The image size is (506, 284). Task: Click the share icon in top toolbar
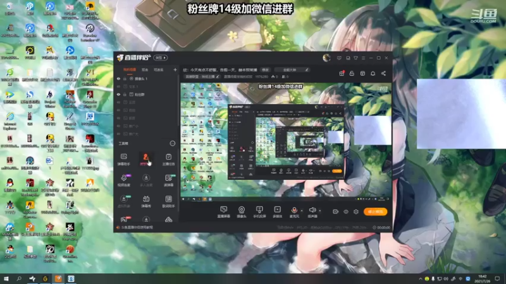383,73
